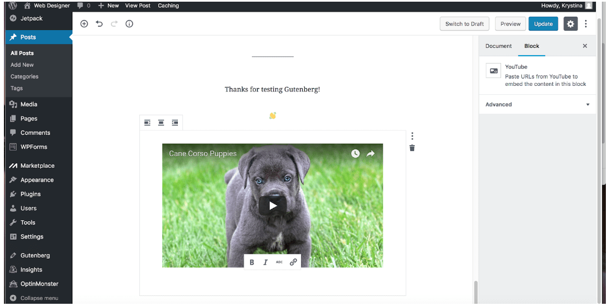Click the clapping hands emoji
The width and height of the screenshot is (607, 306).
click(x=273, y=115)
